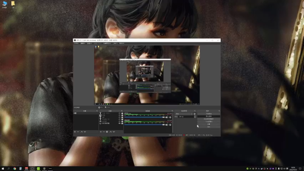
Task: Move scene up in Scenes dock
Action: coord(82,132)
